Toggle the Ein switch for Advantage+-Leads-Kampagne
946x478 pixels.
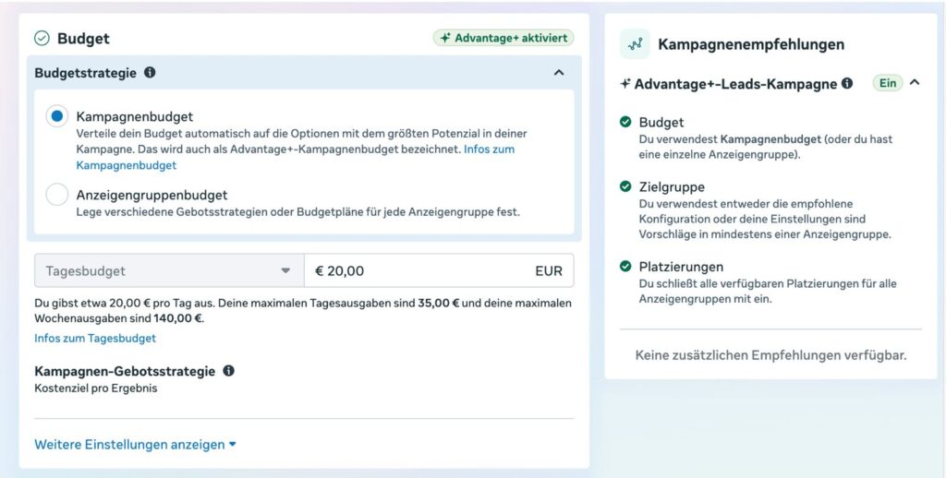[888, 83]
